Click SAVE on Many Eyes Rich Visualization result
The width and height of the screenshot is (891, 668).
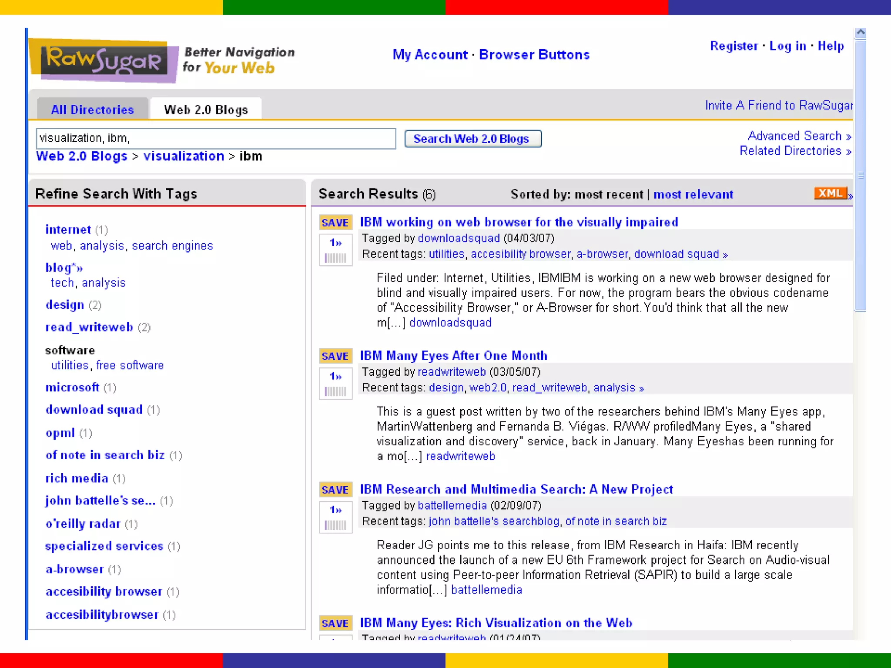click(x=335, y=623)
